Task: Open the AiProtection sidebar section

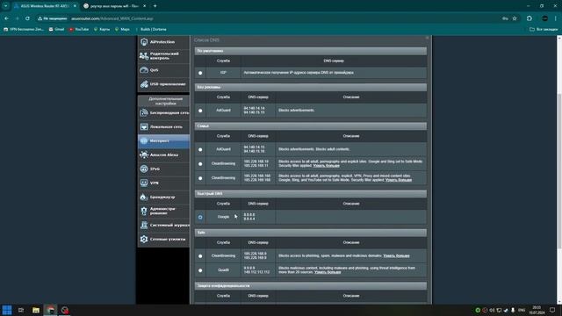Action: [163, 42]
